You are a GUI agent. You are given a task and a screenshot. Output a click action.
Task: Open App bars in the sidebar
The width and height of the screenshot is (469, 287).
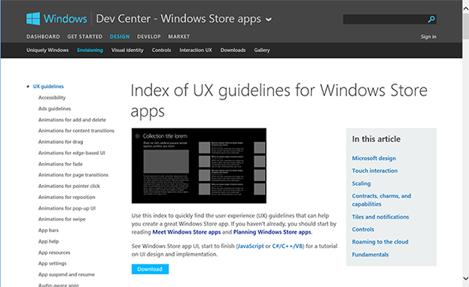point(48,230)
